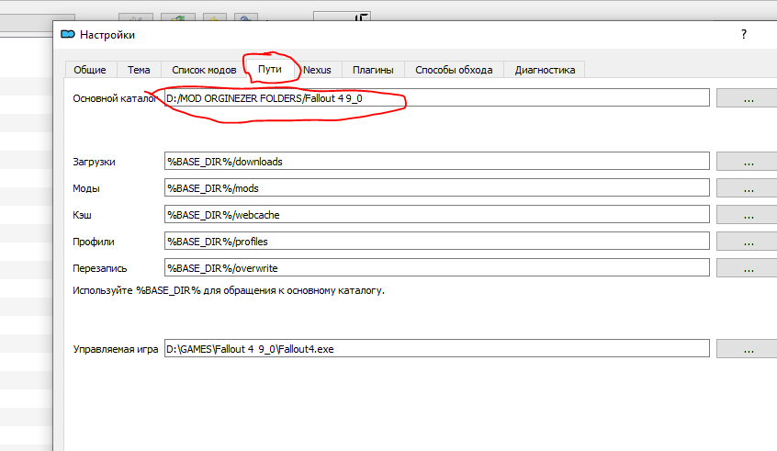
Task: Browse for the Основной каталог folder
Action: coord(748,98)
